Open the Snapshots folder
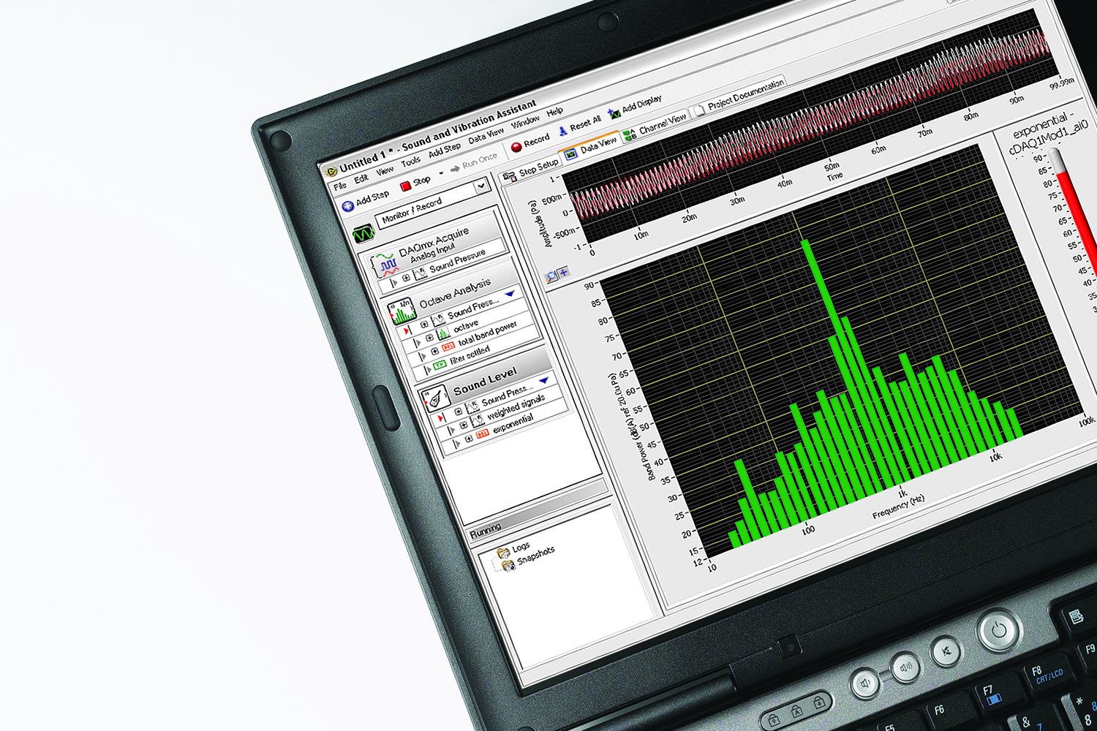Screen dimensions: 1097x731 [x=508, y=565]
